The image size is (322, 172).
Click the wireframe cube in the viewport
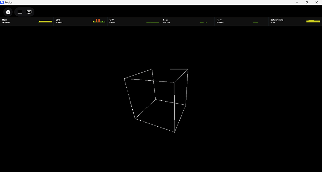tap(157, 101)
